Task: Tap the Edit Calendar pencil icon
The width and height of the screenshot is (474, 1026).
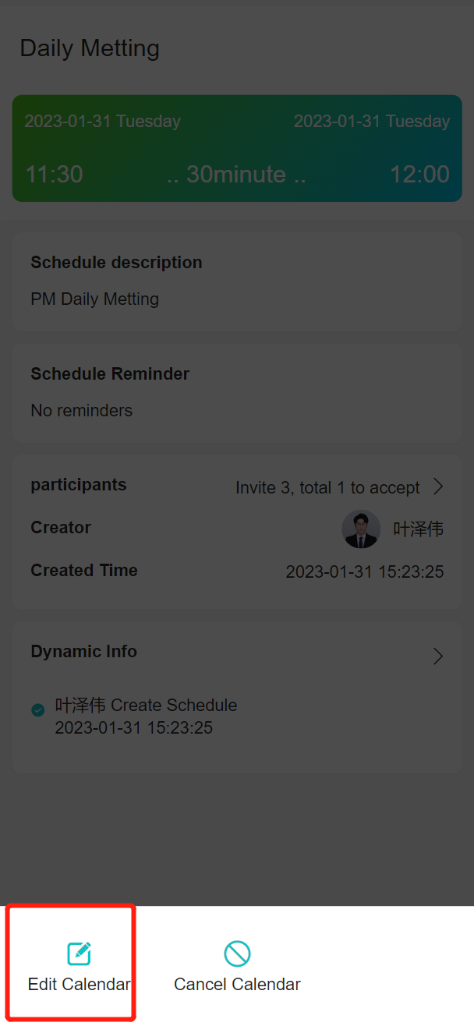Action: tap(79, 953)
